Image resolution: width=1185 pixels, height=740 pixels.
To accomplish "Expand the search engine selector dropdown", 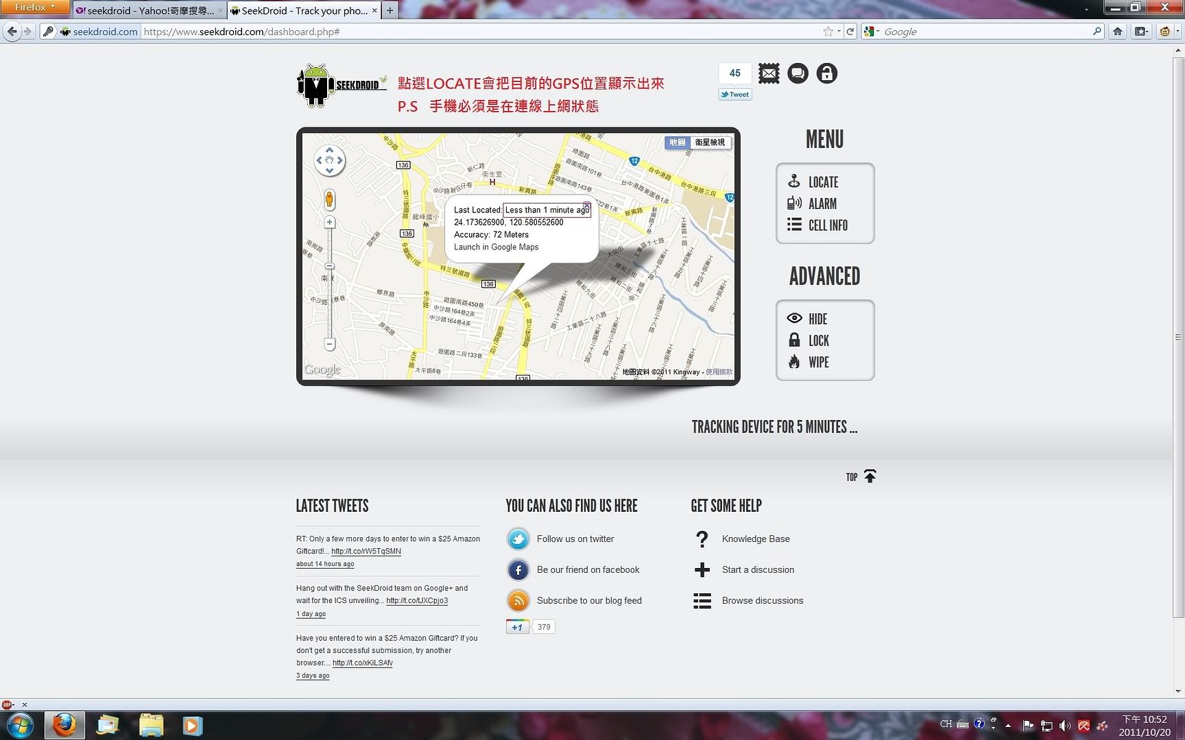I will (x=872, y=32).
